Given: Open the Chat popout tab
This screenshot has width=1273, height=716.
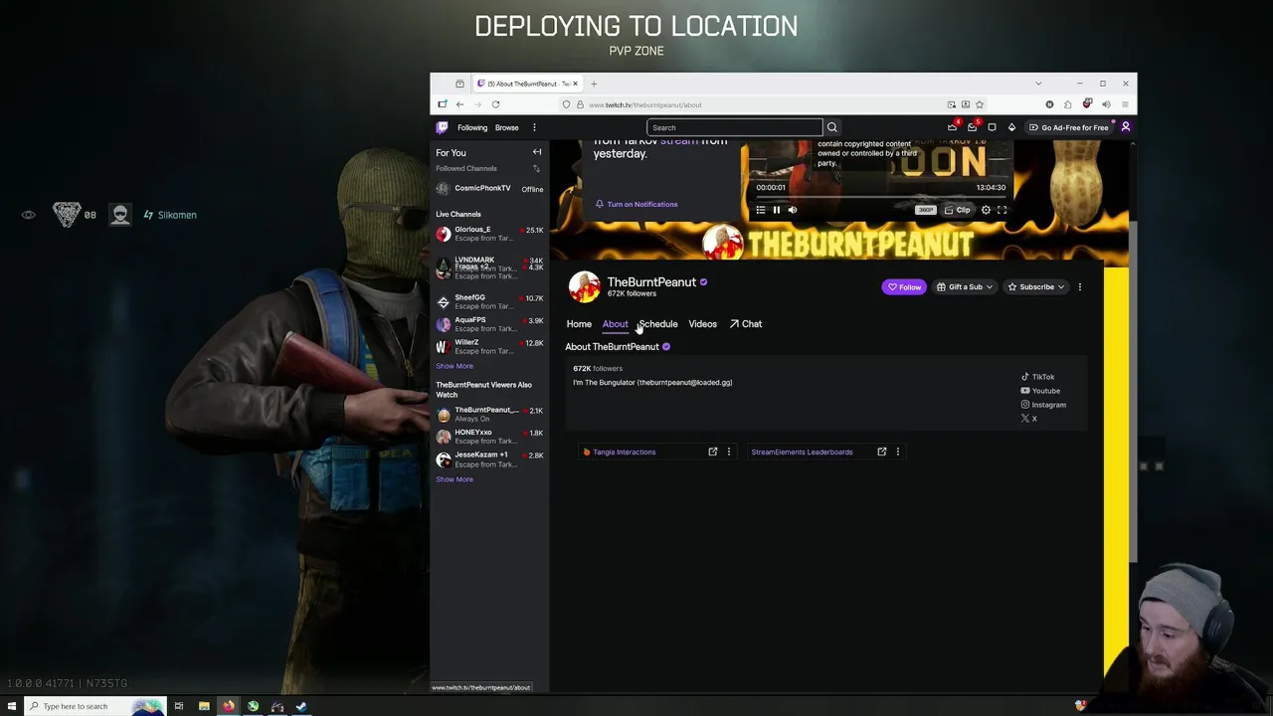Looking at the screenshot, I should [746, 324].
